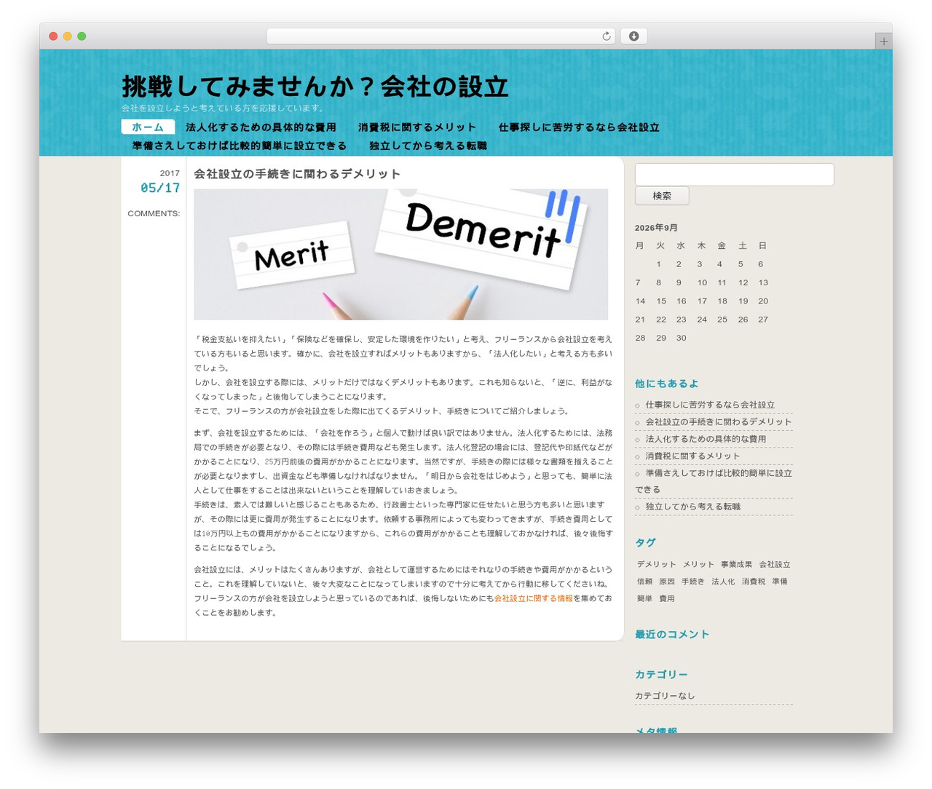932x789 pixels.
Task: Open sidebar link 仕事探しに苦労するなら会社設立
Action: click(x=710, y=405)
